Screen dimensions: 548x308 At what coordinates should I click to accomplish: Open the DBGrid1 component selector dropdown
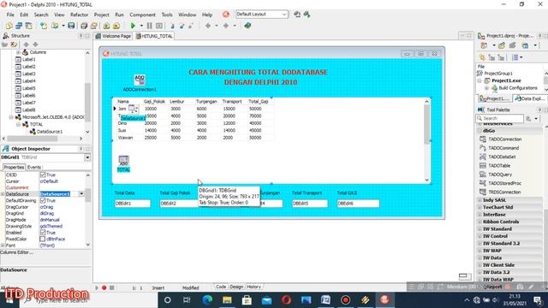(x=87, y=157)
